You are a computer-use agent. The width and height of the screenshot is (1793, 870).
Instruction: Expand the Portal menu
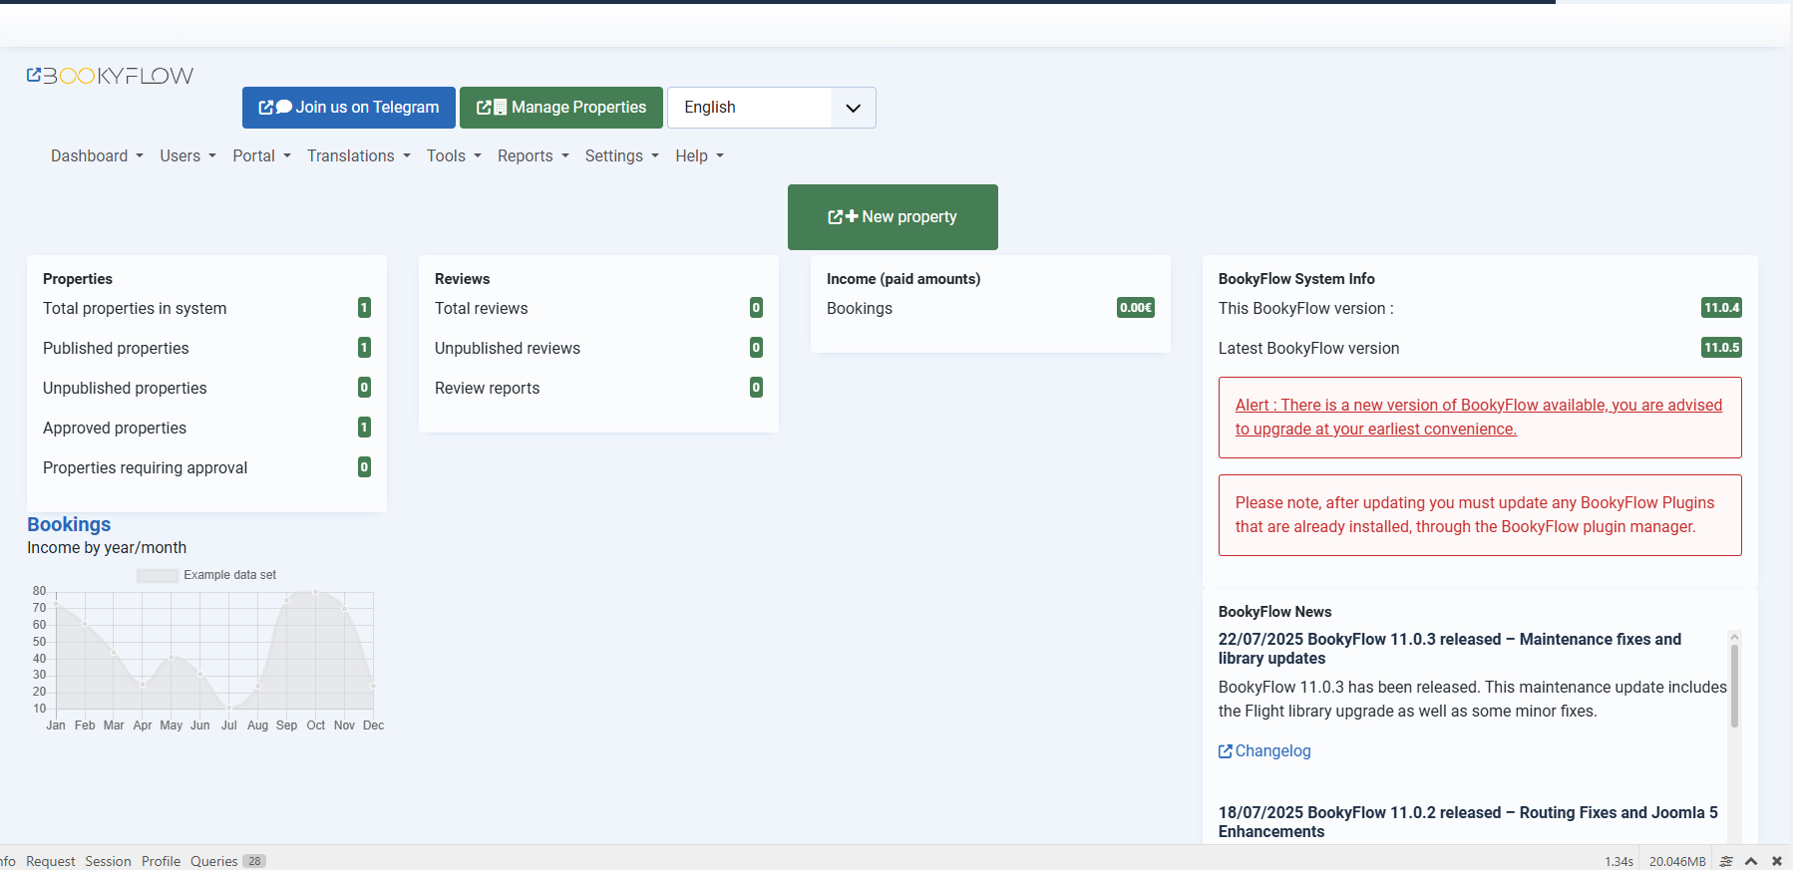pos(261,155)
